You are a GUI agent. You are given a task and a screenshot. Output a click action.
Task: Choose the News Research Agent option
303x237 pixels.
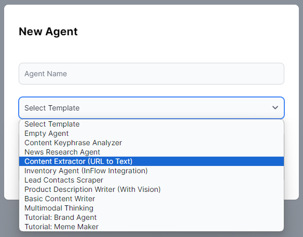(x=151, y=152)
